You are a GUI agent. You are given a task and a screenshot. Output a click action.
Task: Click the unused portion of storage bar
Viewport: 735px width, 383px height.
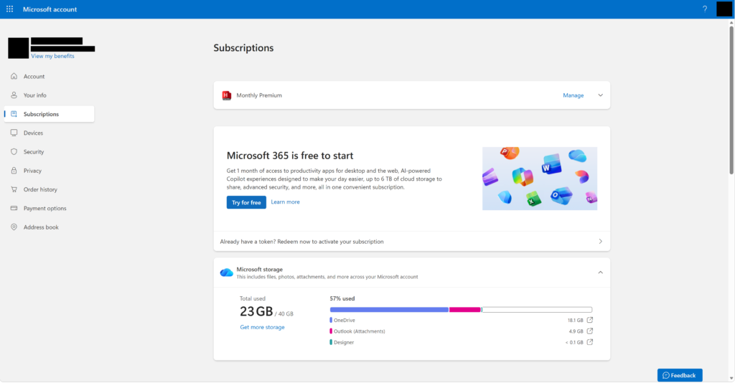537,310
